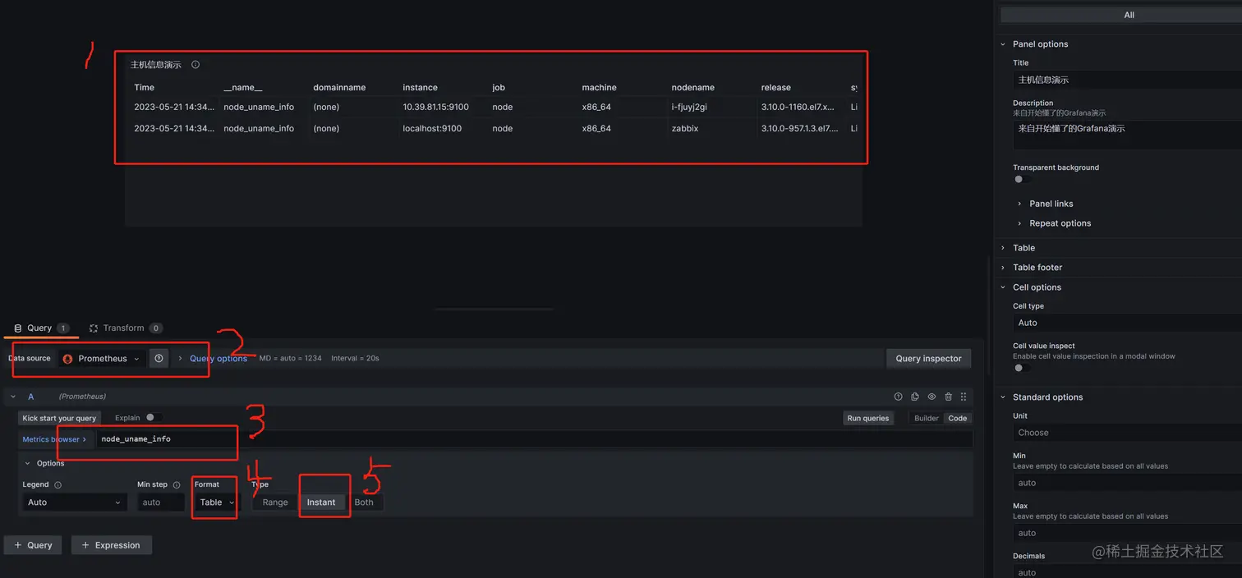The width and height of the screenshot is (1242, 578).
Task: Click the Min value input
Action: click(1127, 483)
